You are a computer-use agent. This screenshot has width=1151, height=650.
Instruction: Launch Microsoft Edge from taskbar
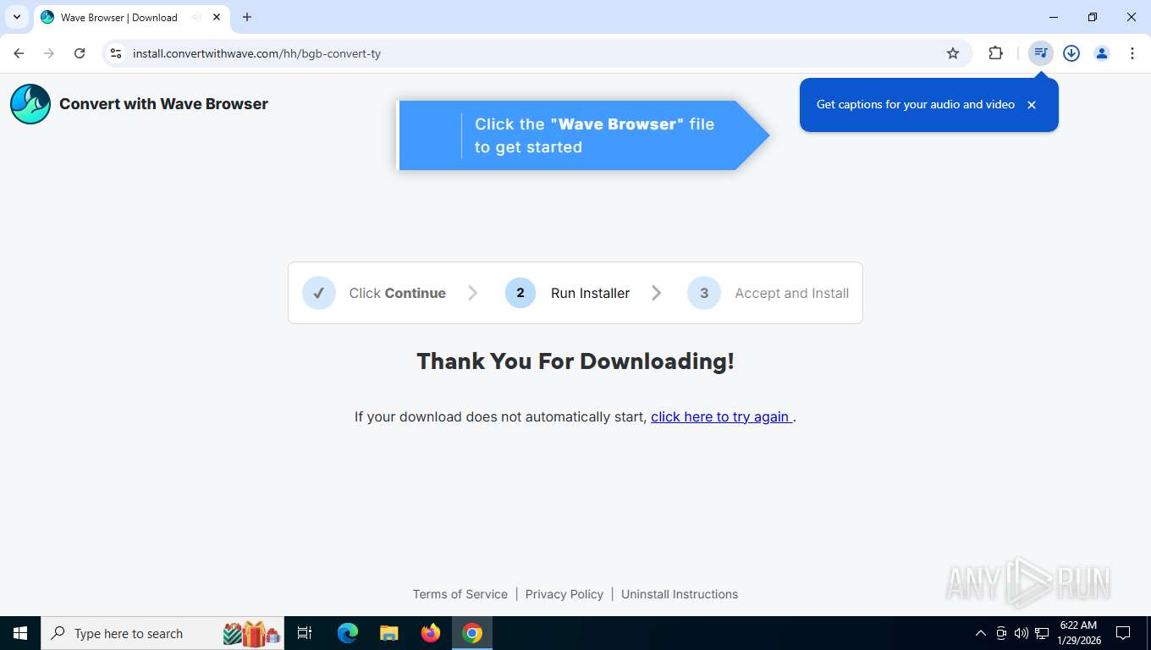(348, 633)
